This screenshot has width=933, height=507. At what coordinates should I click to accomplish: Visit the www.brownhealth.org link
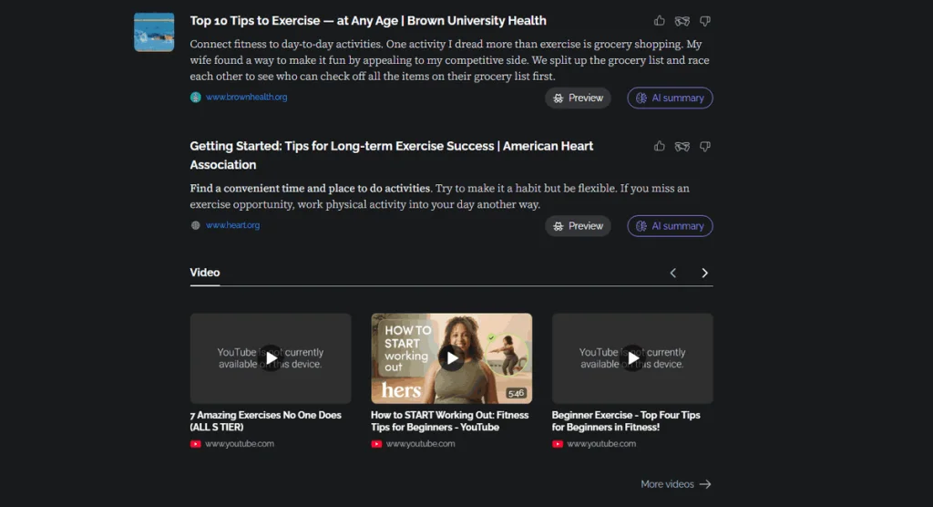[246, 97]
